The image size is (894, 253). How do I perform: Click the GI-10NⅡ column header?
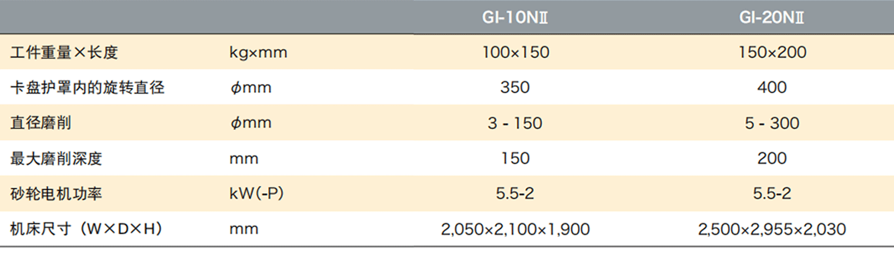coord(515,18)
